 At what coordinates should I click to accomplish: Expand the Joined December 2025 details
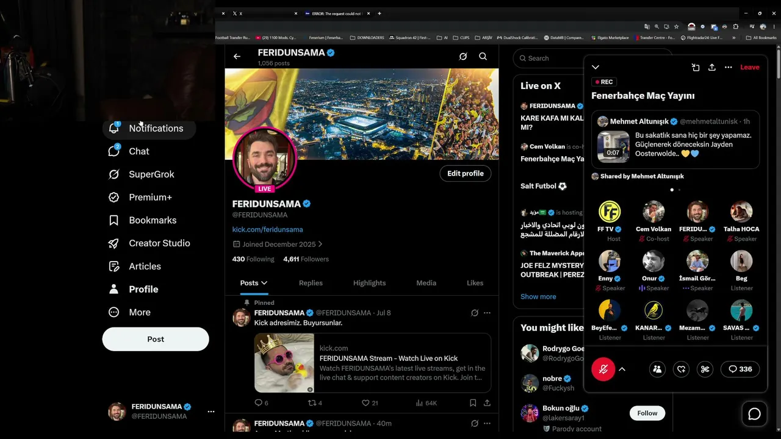[278, 244]
